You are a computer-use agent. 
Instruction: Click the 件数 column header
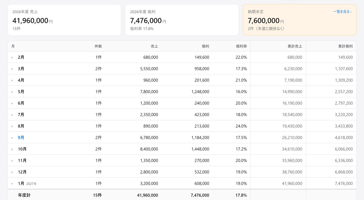tap(98, 46)
